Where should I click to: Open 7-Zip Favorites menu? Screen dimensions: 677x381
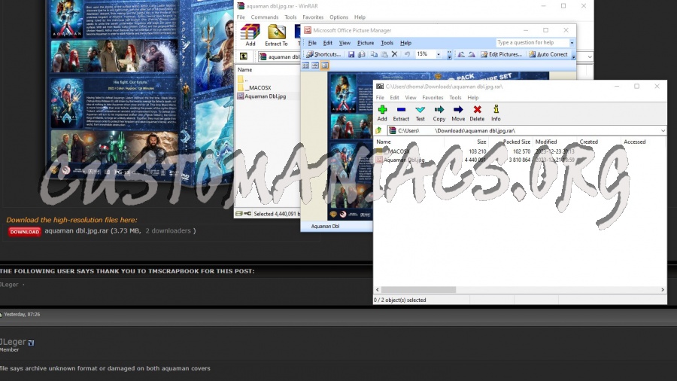pos(433,98)
